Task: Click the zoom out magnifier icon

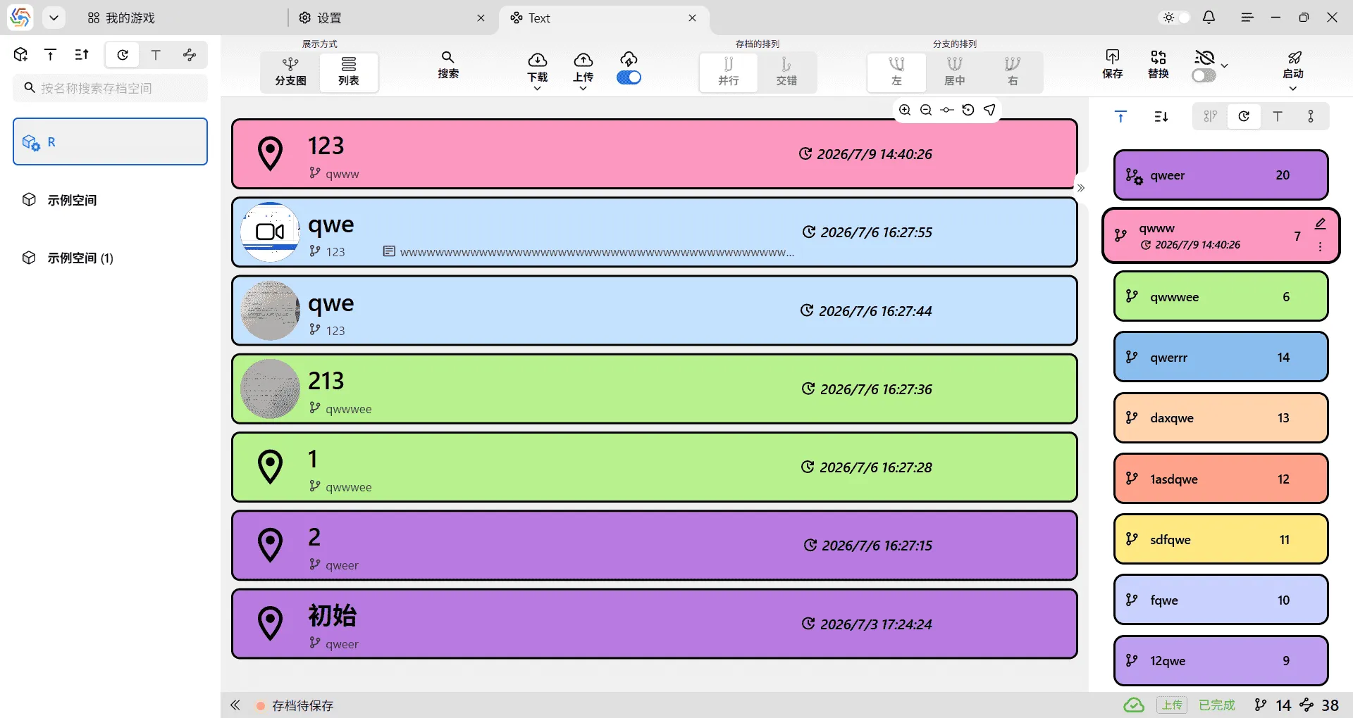Action: point(926,110)
